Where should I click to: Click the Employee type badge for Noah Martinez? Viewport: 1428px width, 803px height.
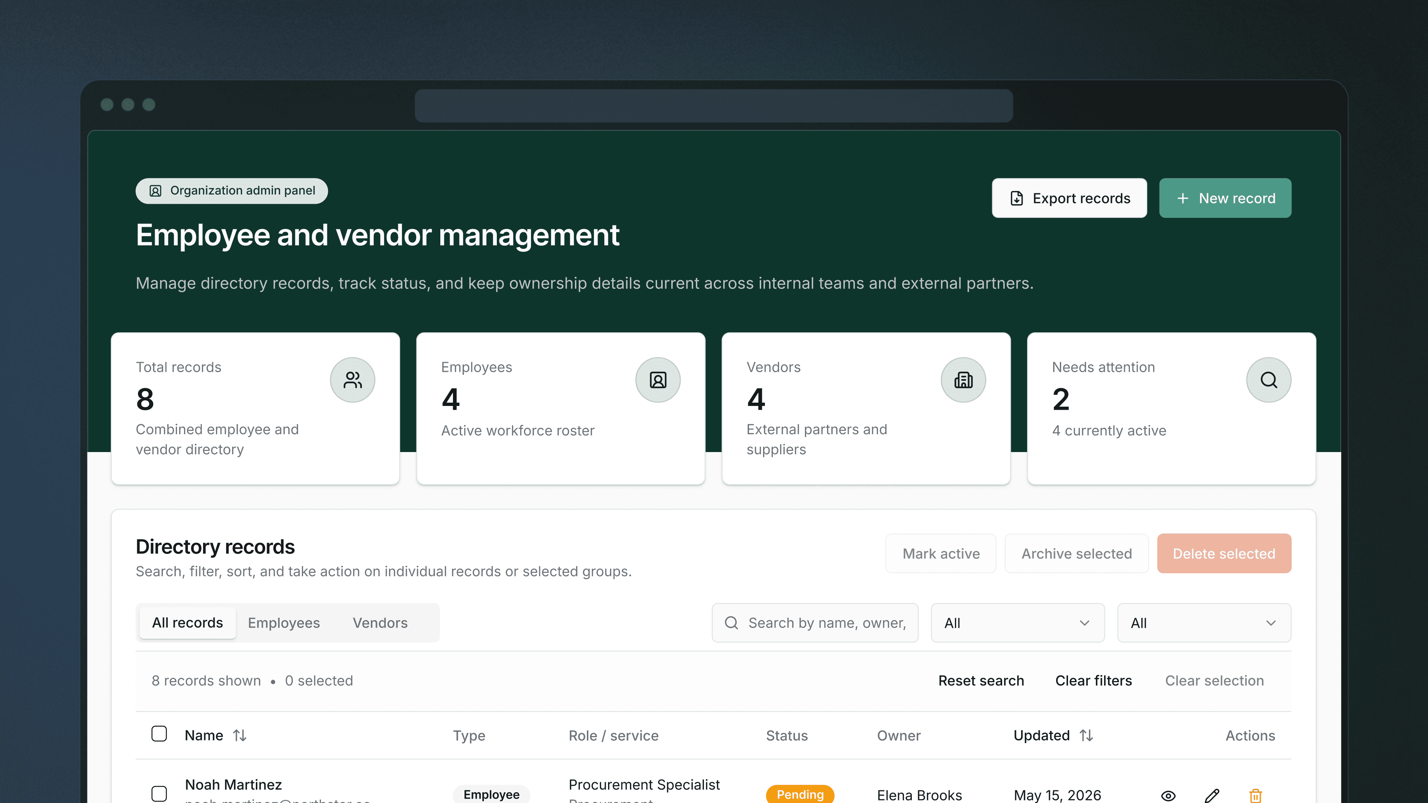point(491,795)
